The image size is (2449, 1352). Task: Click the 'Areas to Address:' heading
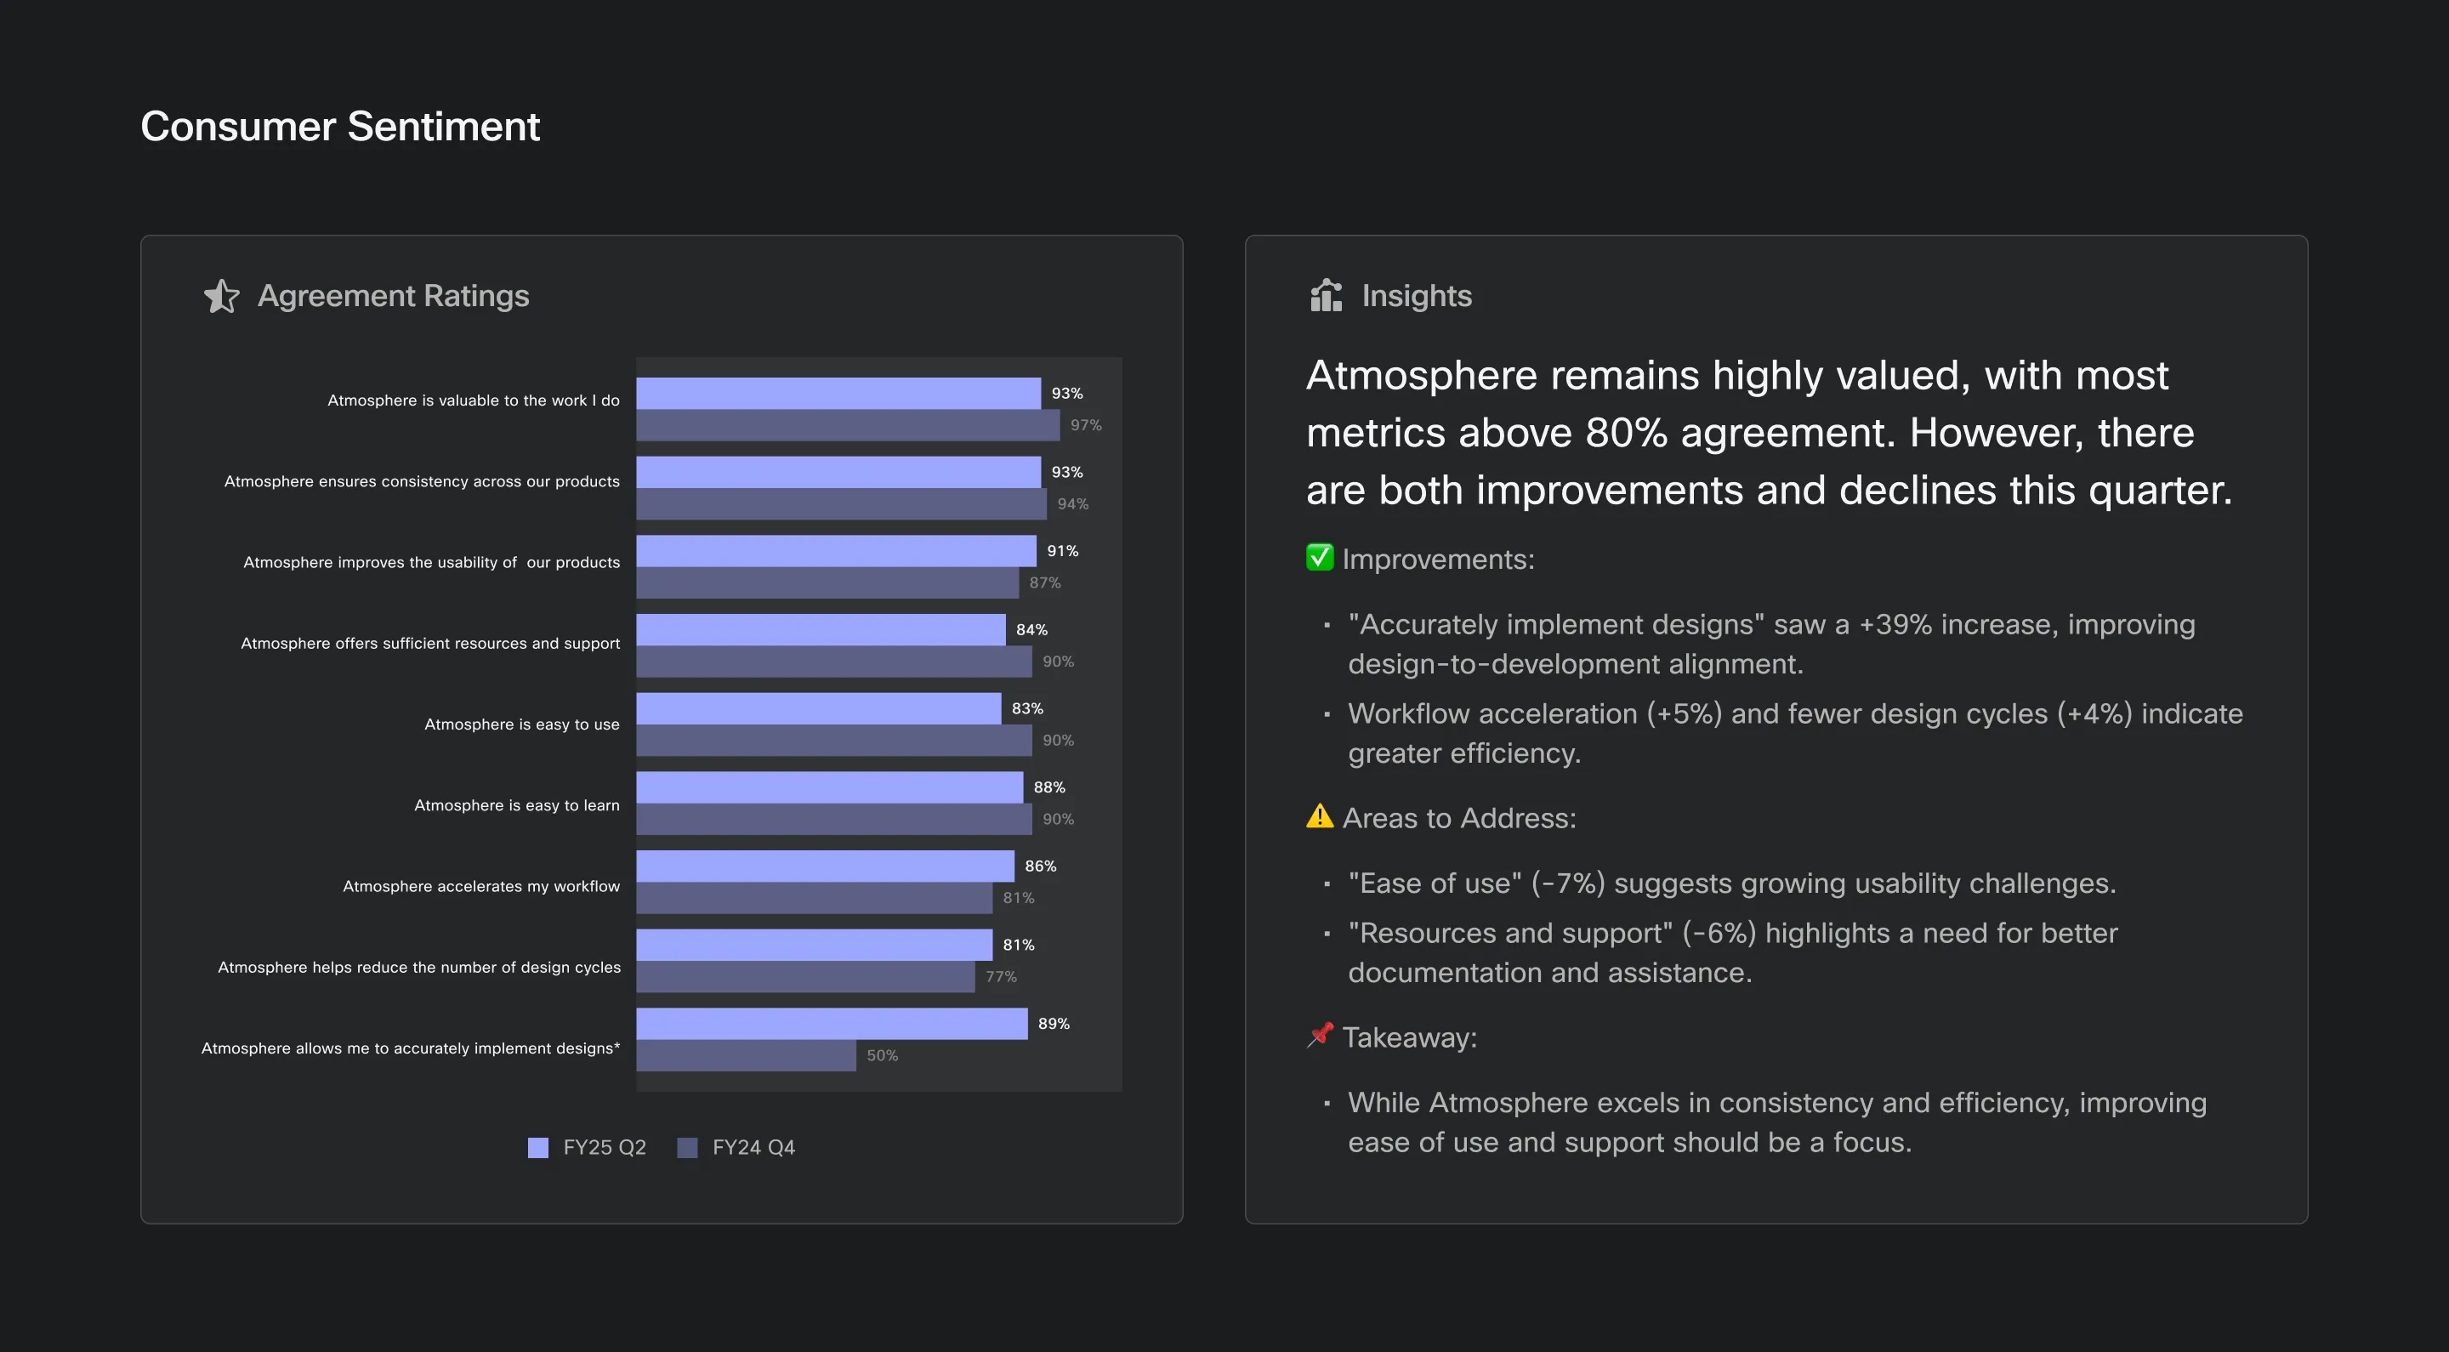1458,818
